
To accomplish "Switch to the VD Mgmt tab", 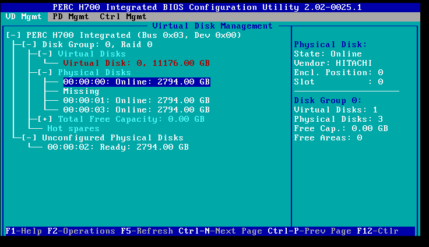I will pyautogui.click(x=23, y=17).
